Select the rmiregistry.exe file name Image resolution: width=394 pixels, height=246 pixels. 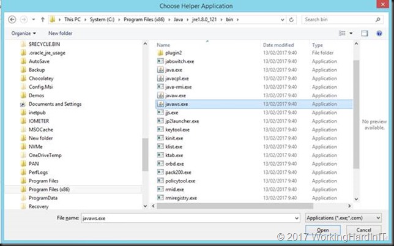[x=181, y=198]
